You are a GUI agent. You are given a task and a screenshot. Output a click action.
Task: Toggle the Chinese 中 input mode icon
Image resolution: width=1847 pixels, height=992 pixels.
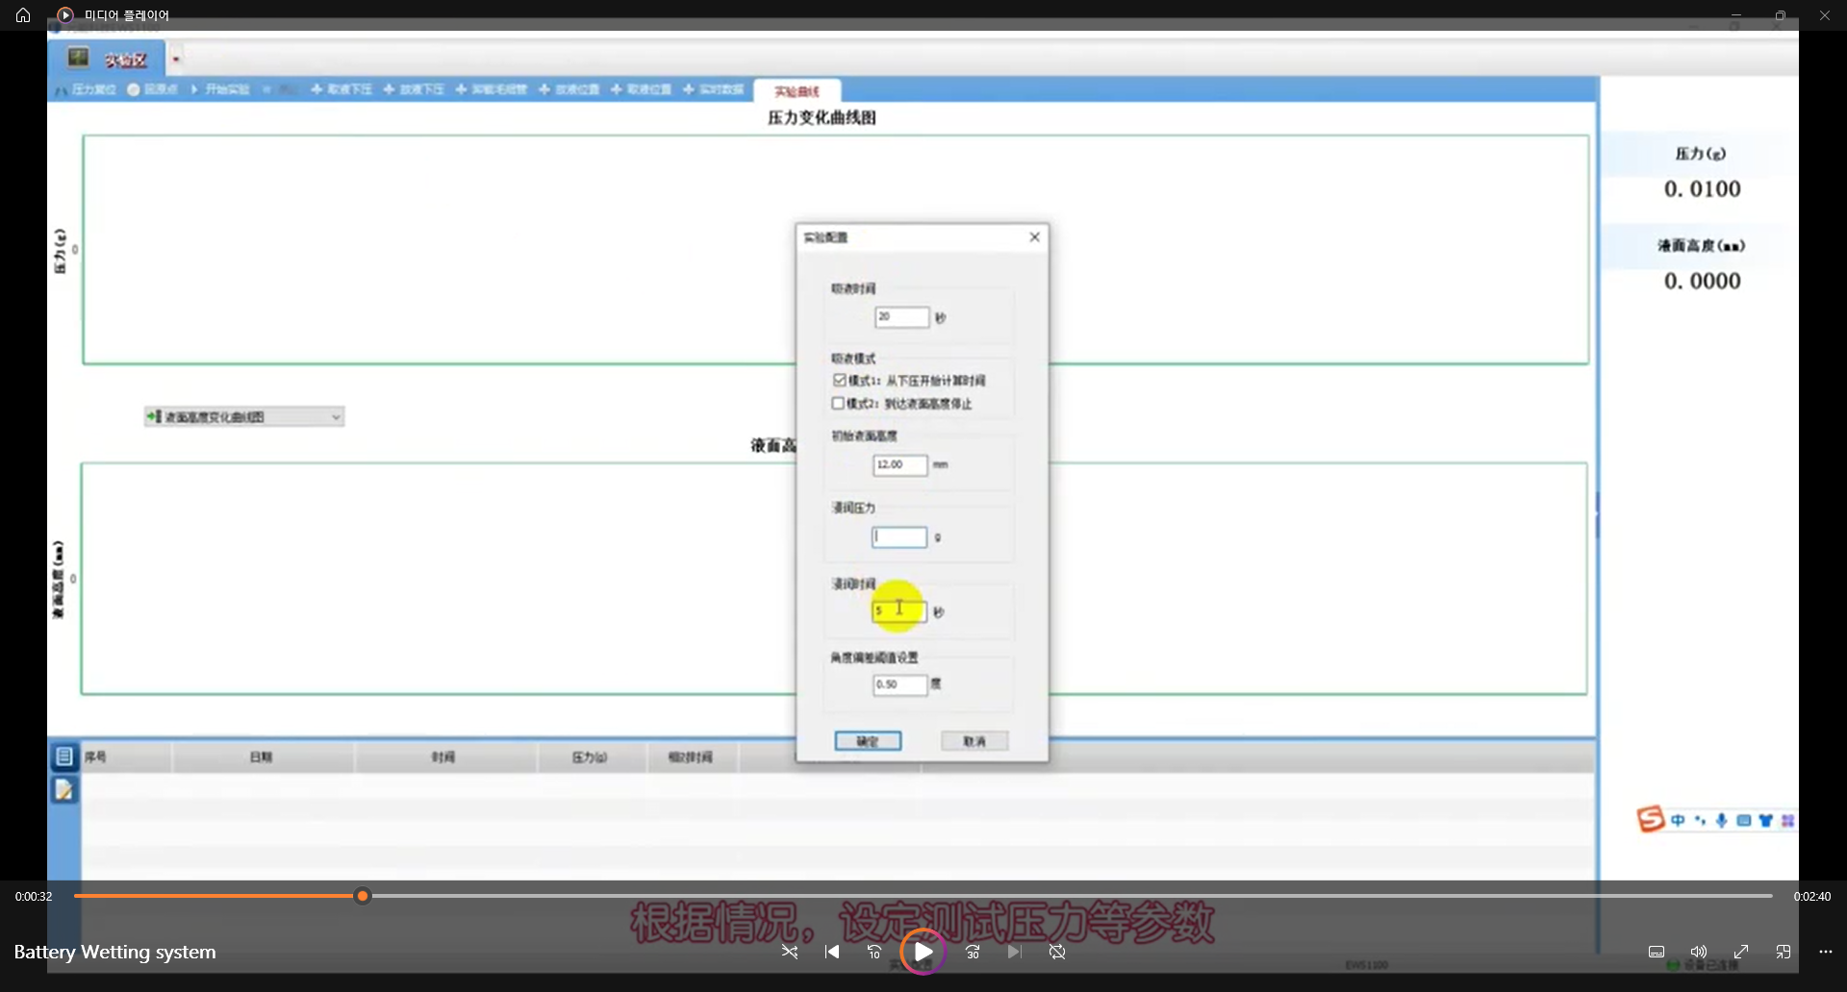(x=1678, y=820)
